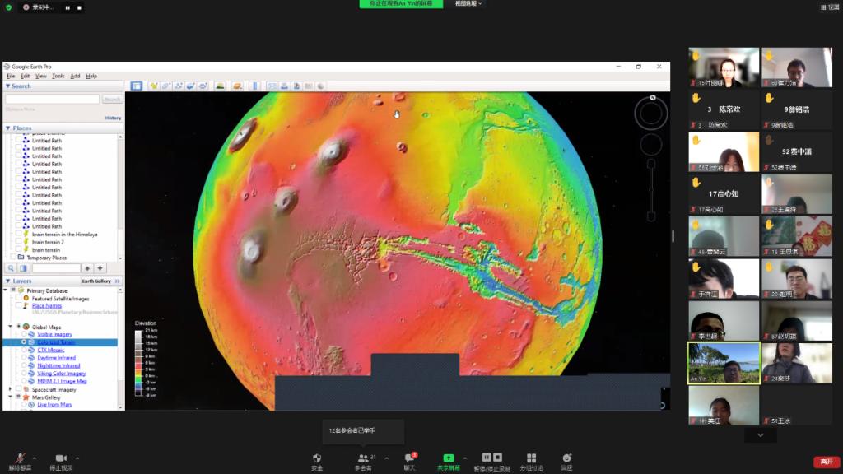The width and height of the screenshot is (843, 474).
Task: Click the Show Ruler toolbar icon
Action: click(255, 86)
